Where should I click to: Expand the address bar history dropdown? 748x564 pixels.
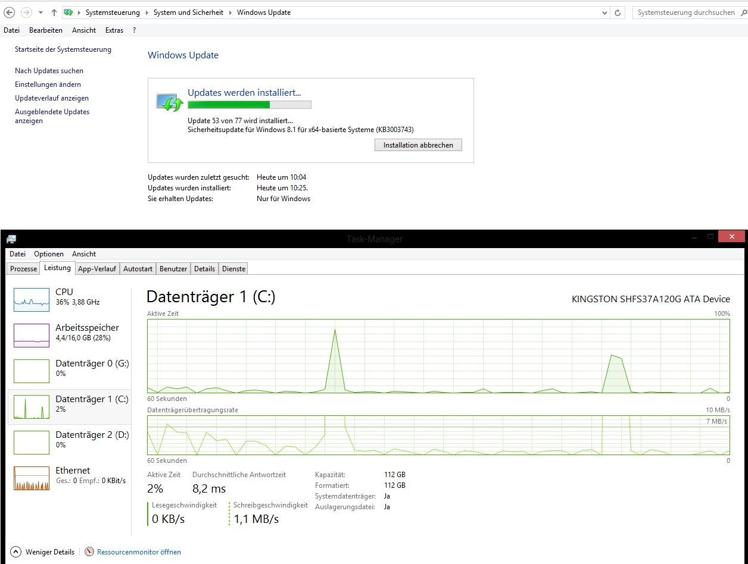(605, 12)
